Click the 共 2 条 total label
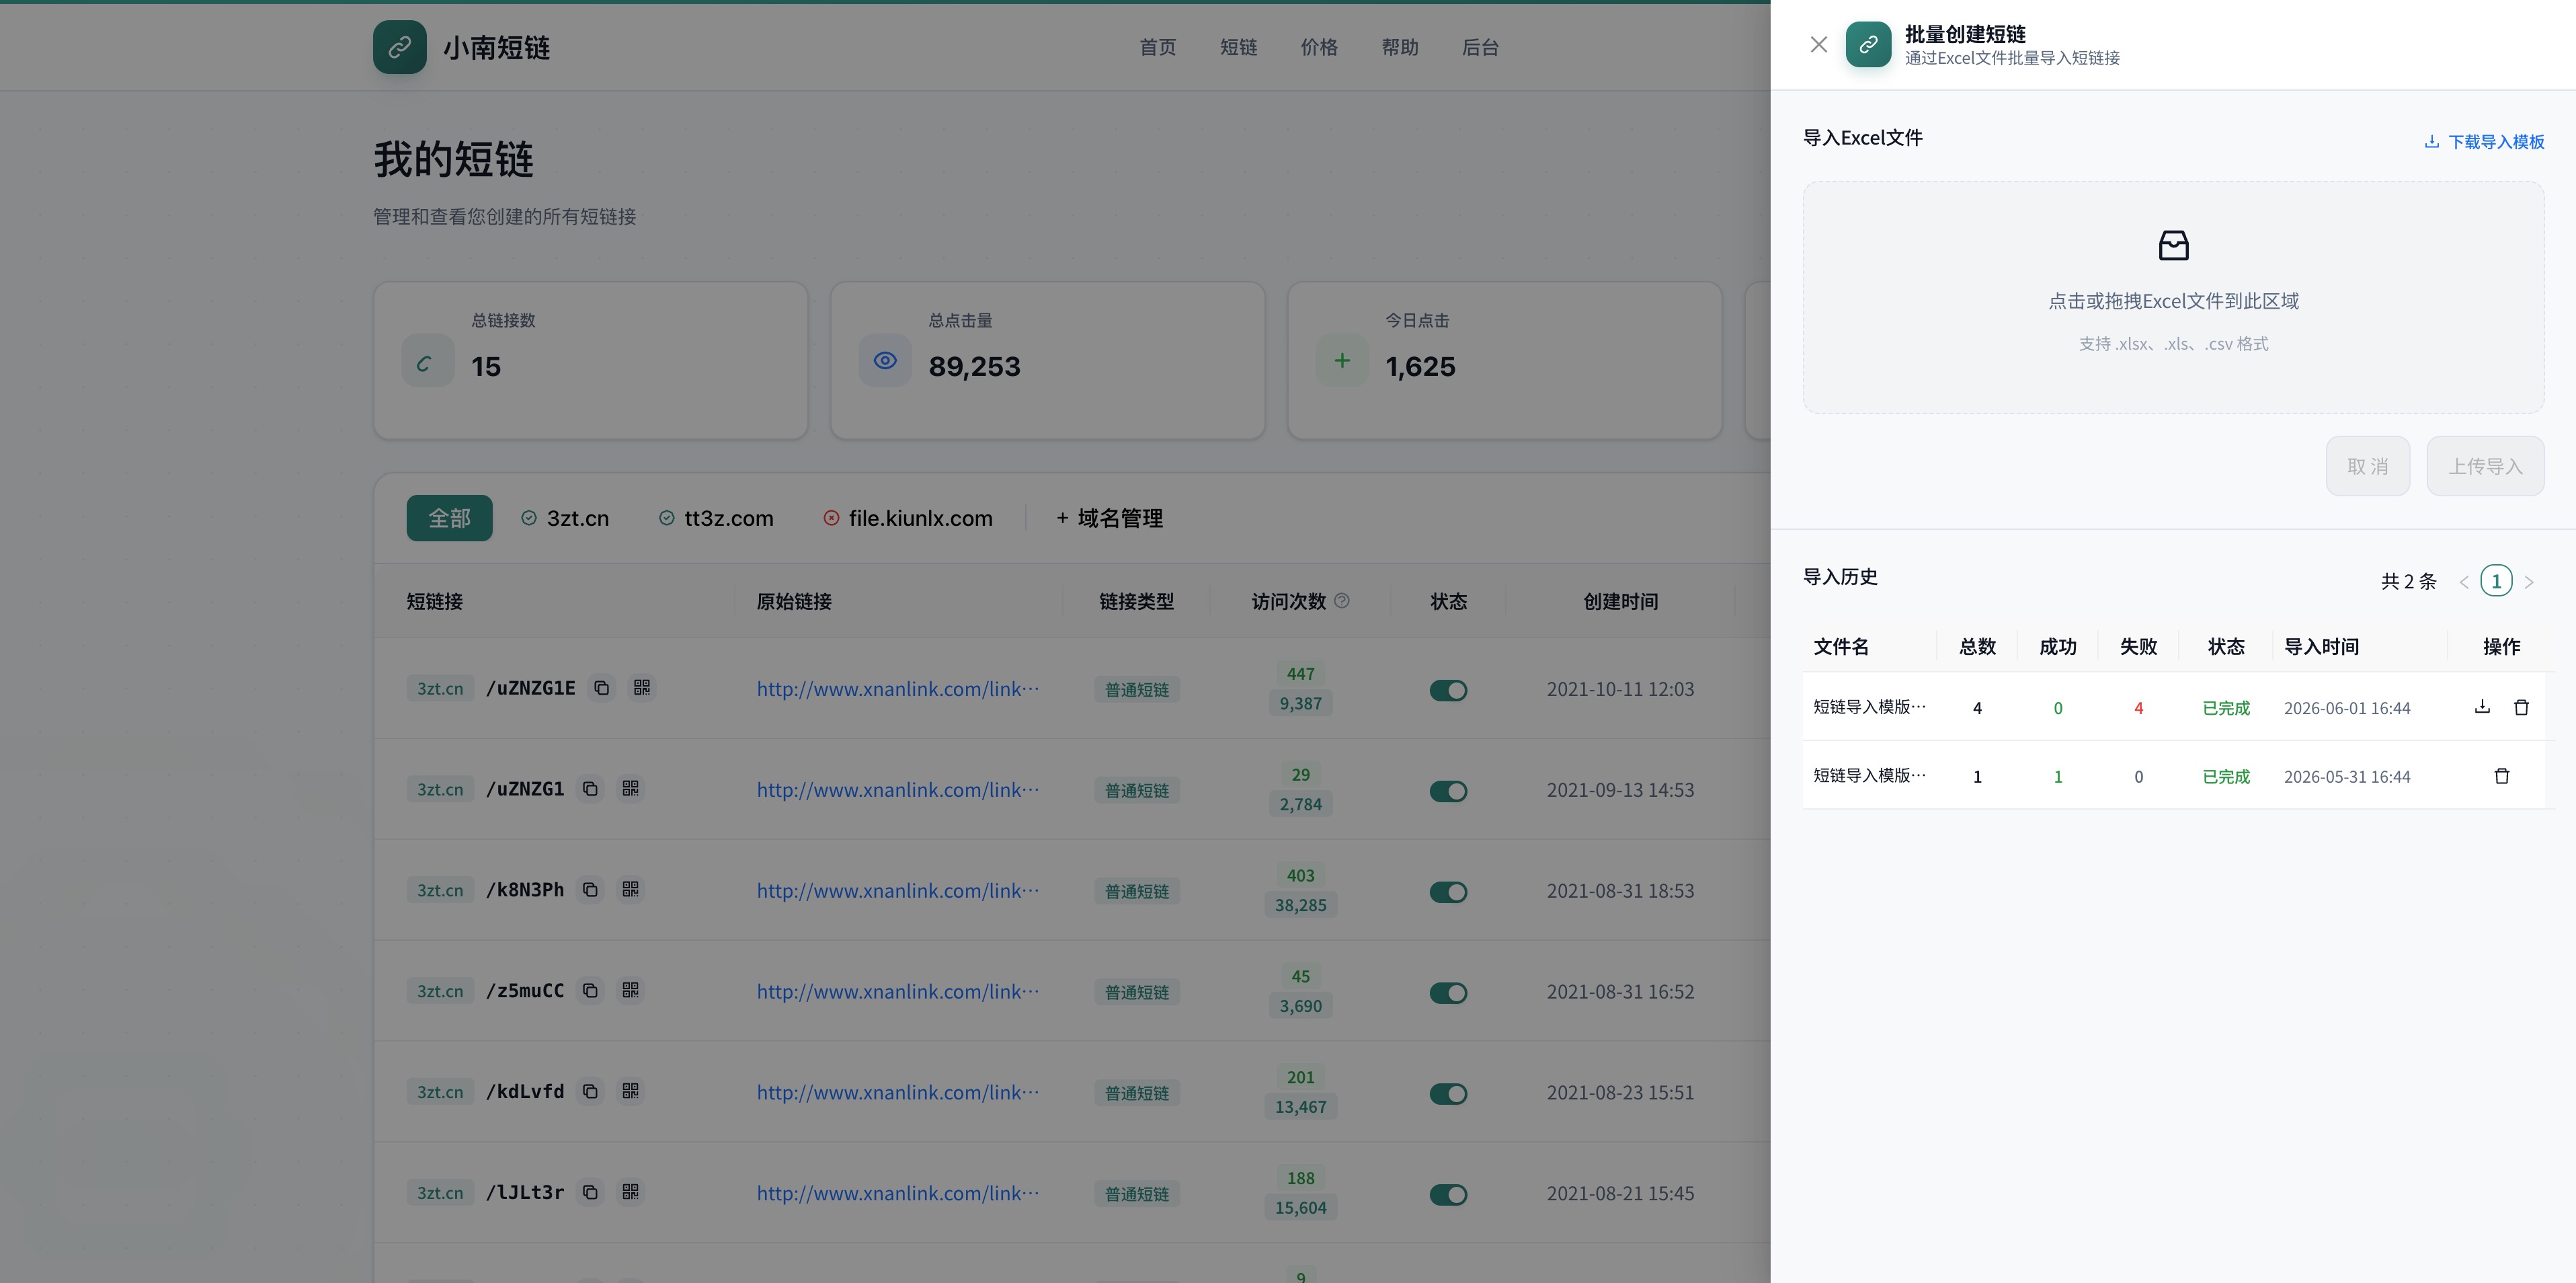 click(x=2408, y=582)
